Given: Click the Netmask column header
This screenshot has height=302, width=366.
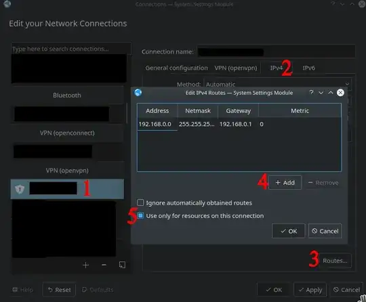Looking at the screenshot, I should click(x=198, y=110).
